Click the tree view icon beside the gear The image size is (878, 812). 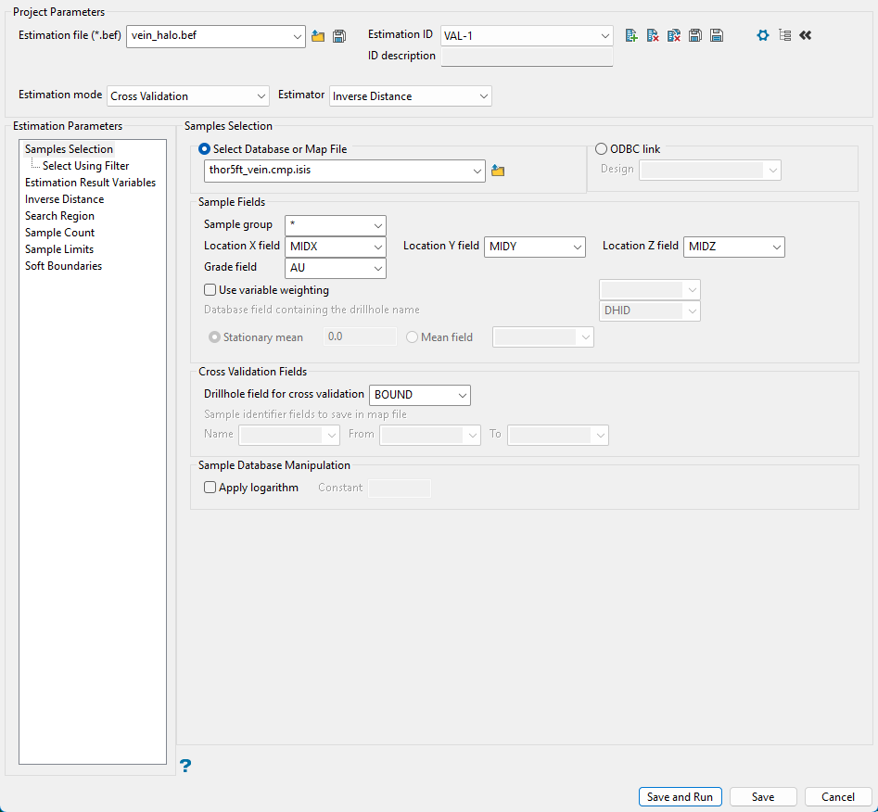784,35
